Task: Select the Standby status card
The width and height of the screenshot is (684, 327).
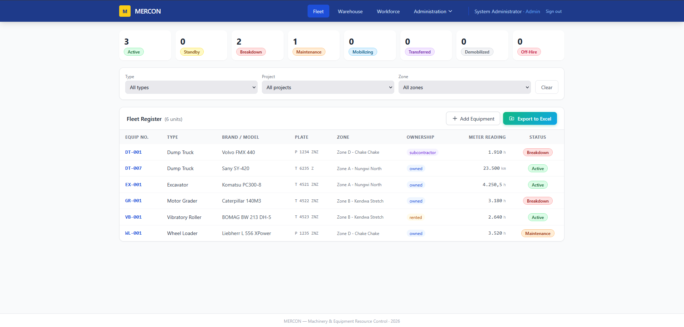Action: [201, 45]
